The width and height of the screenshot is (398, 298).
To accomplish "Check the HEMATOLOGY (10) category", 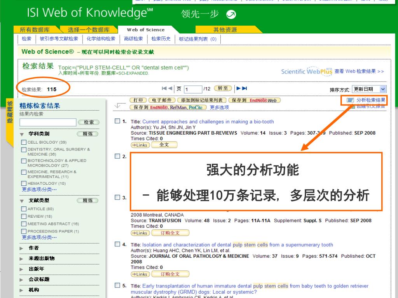I will click(x=24, y=183).
